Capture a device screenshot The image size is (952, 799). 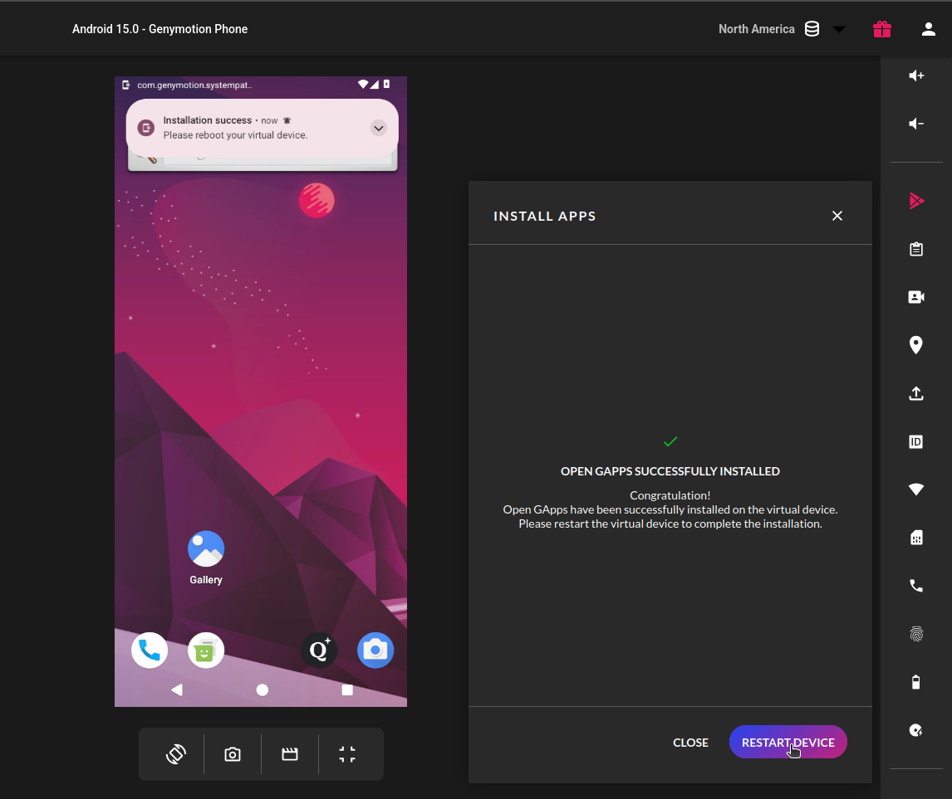click(232, 753)
